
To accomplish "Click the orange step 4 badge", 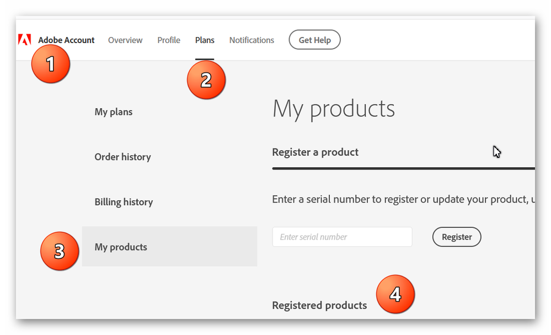I will 395,294.
